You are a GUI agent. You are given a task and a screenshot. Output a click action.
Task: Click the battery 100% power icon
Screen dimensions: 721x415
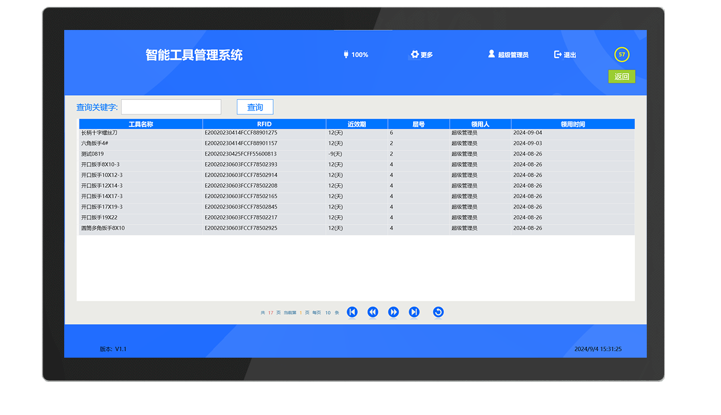[346, 55]
